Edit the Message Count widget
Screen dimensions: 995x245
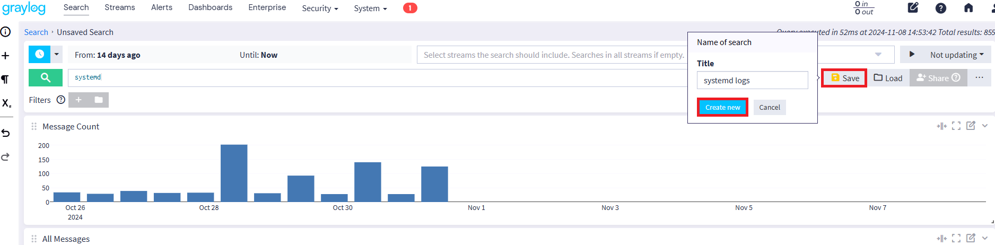click(970, 126)
